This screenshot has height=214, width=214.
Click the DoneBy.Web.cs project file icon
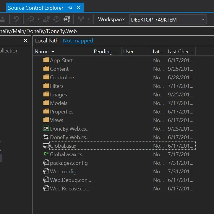[x=46, y=129]
